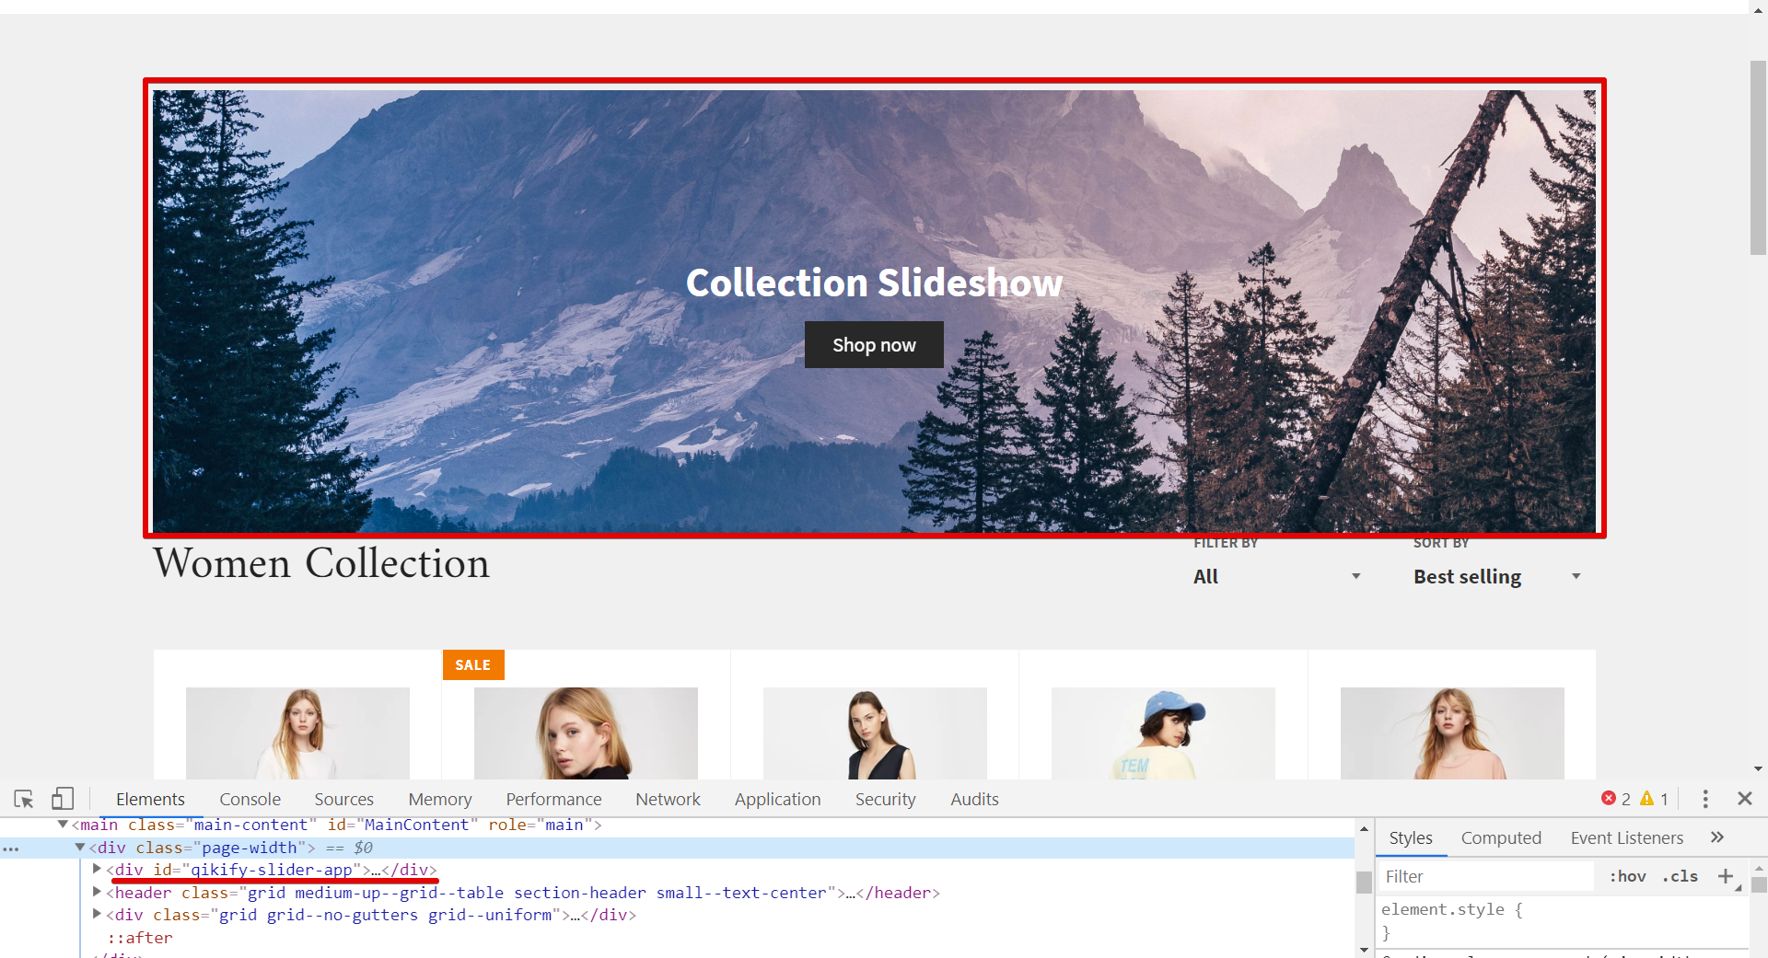This screenshot has height=958, width=1768.
Task: Open the Sort By Best selling dropdown
Action: 1496,577
